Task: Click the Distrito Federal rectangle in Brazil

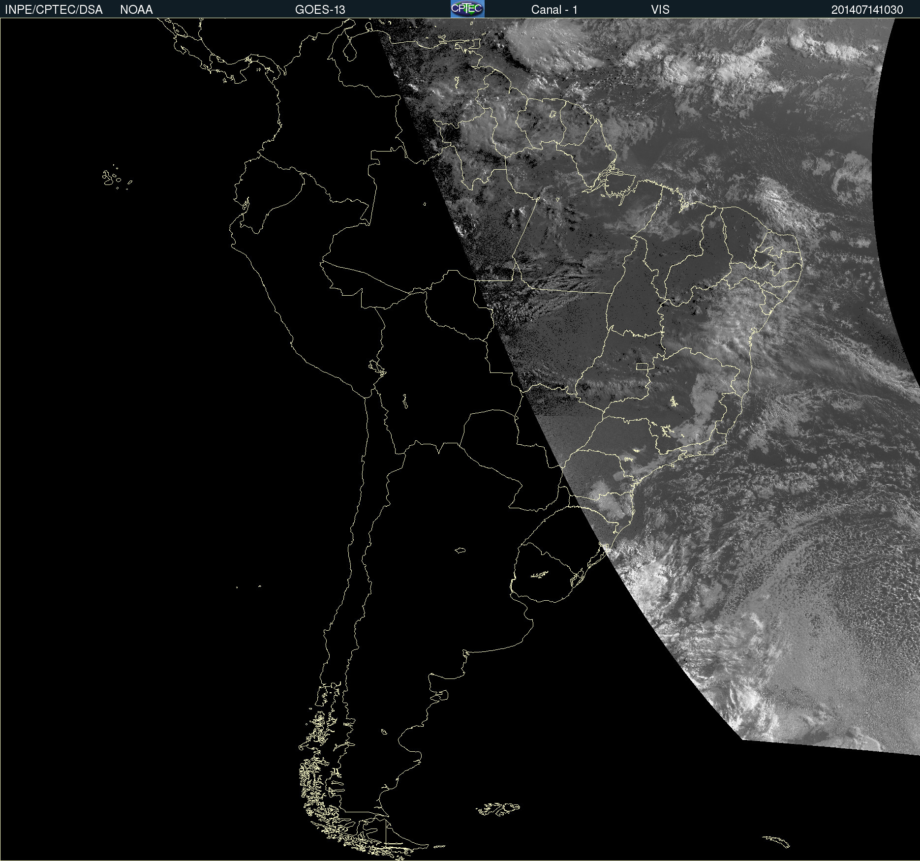Action: pos(642,366)
